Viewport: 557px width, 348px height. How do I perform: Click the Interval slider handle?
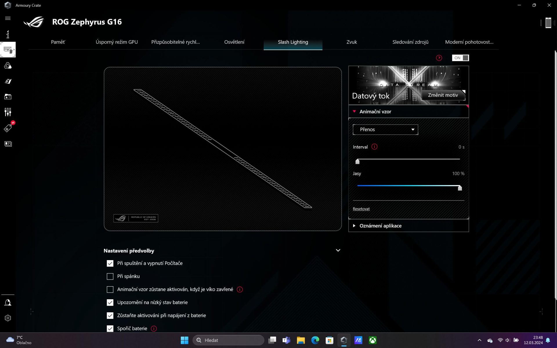pyautogui.click(x=357, y=162)
